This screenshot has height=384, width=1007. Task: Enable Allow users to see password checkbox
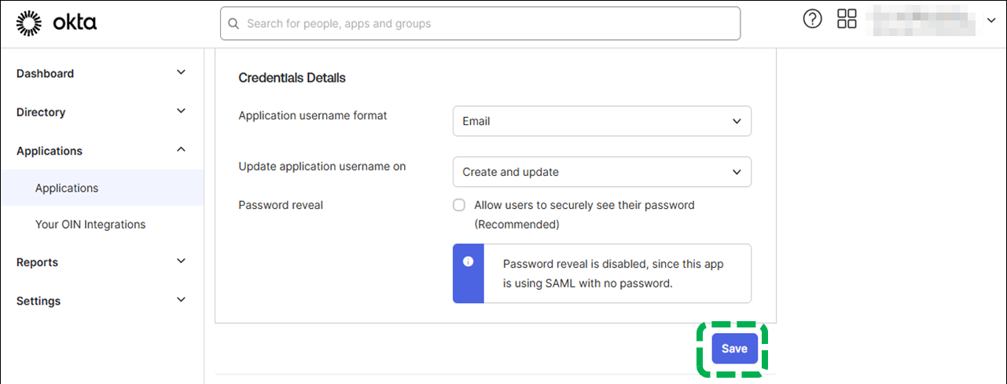[x=459, y=205]
